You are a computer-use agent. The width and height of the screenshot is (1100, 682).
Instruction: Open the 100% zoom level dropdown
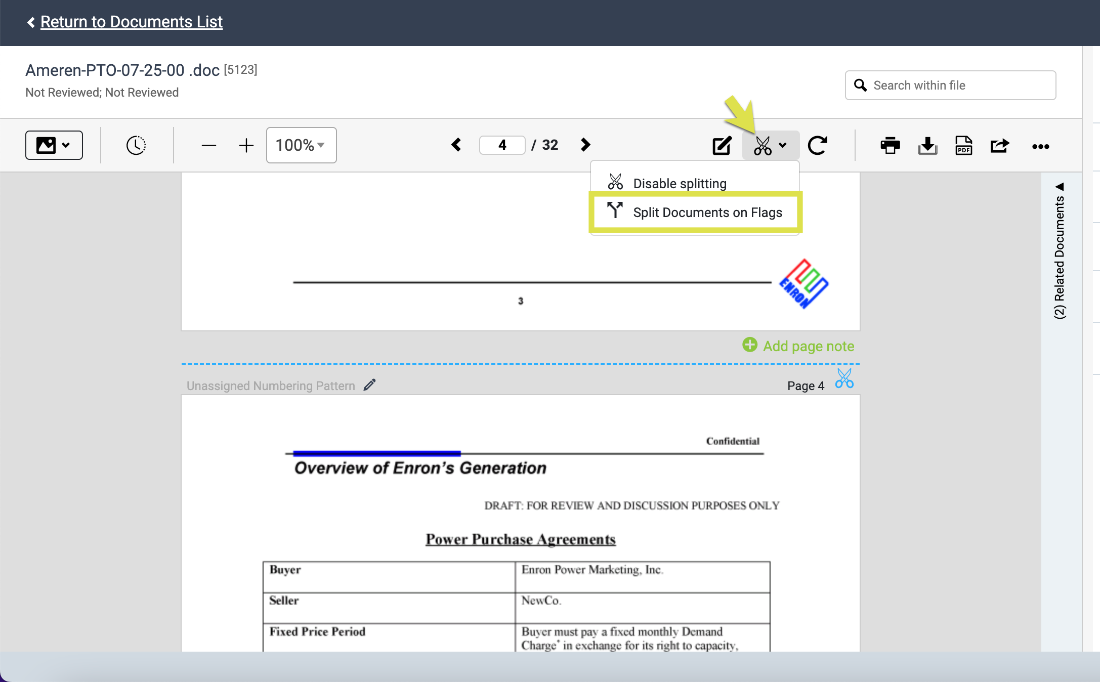pos(301,145)
